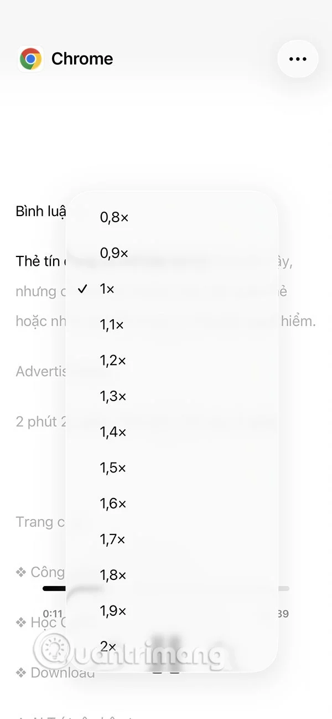Click the Chrome app icon
This screenshot has height=719, width=332.
32,58
